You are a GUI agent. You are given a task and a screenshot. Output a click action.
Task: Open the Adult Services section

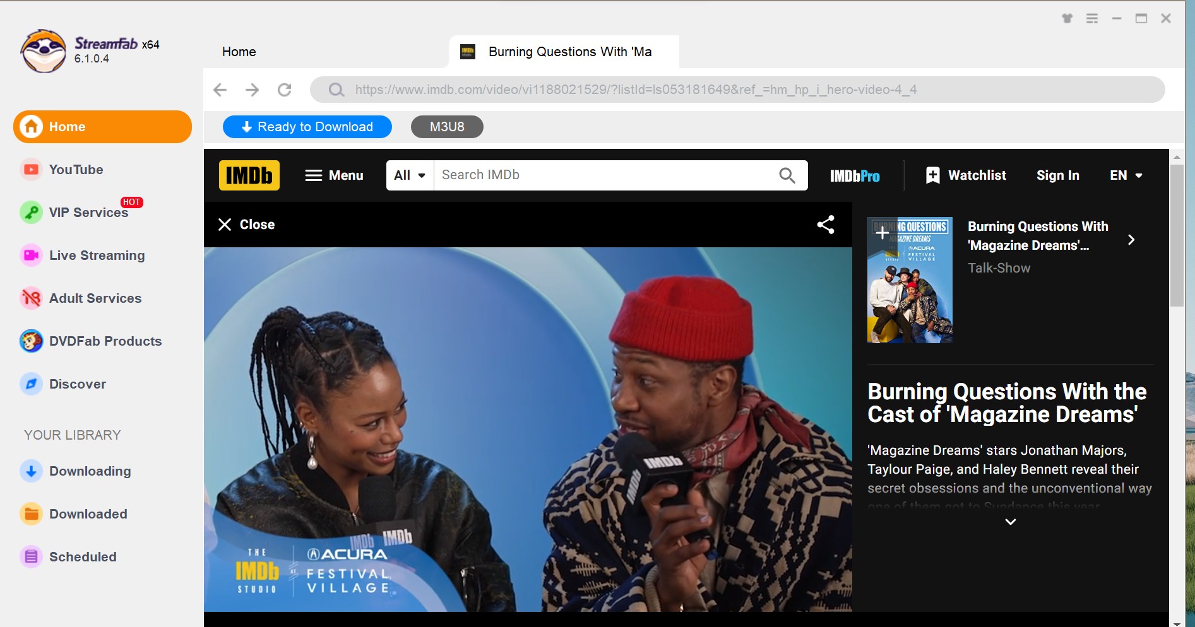point(95,298)
